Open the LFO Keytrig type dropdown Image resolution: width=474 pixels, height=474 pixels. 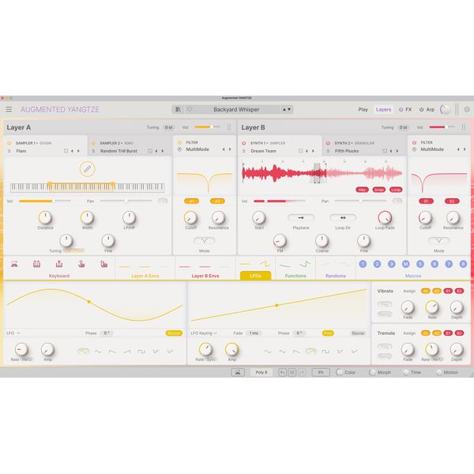[204, 333]
